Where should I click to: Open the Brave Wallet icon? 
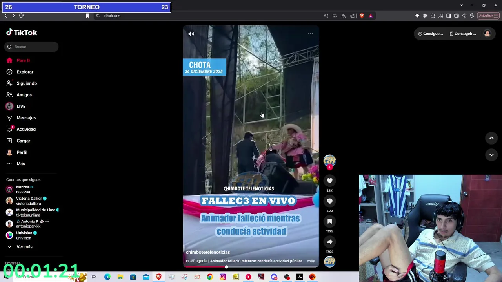[x=457, y=16]
